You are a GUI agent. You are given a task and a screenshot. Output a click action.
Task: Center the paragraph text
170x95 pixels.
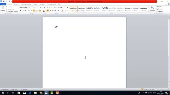tap(50, 11)
